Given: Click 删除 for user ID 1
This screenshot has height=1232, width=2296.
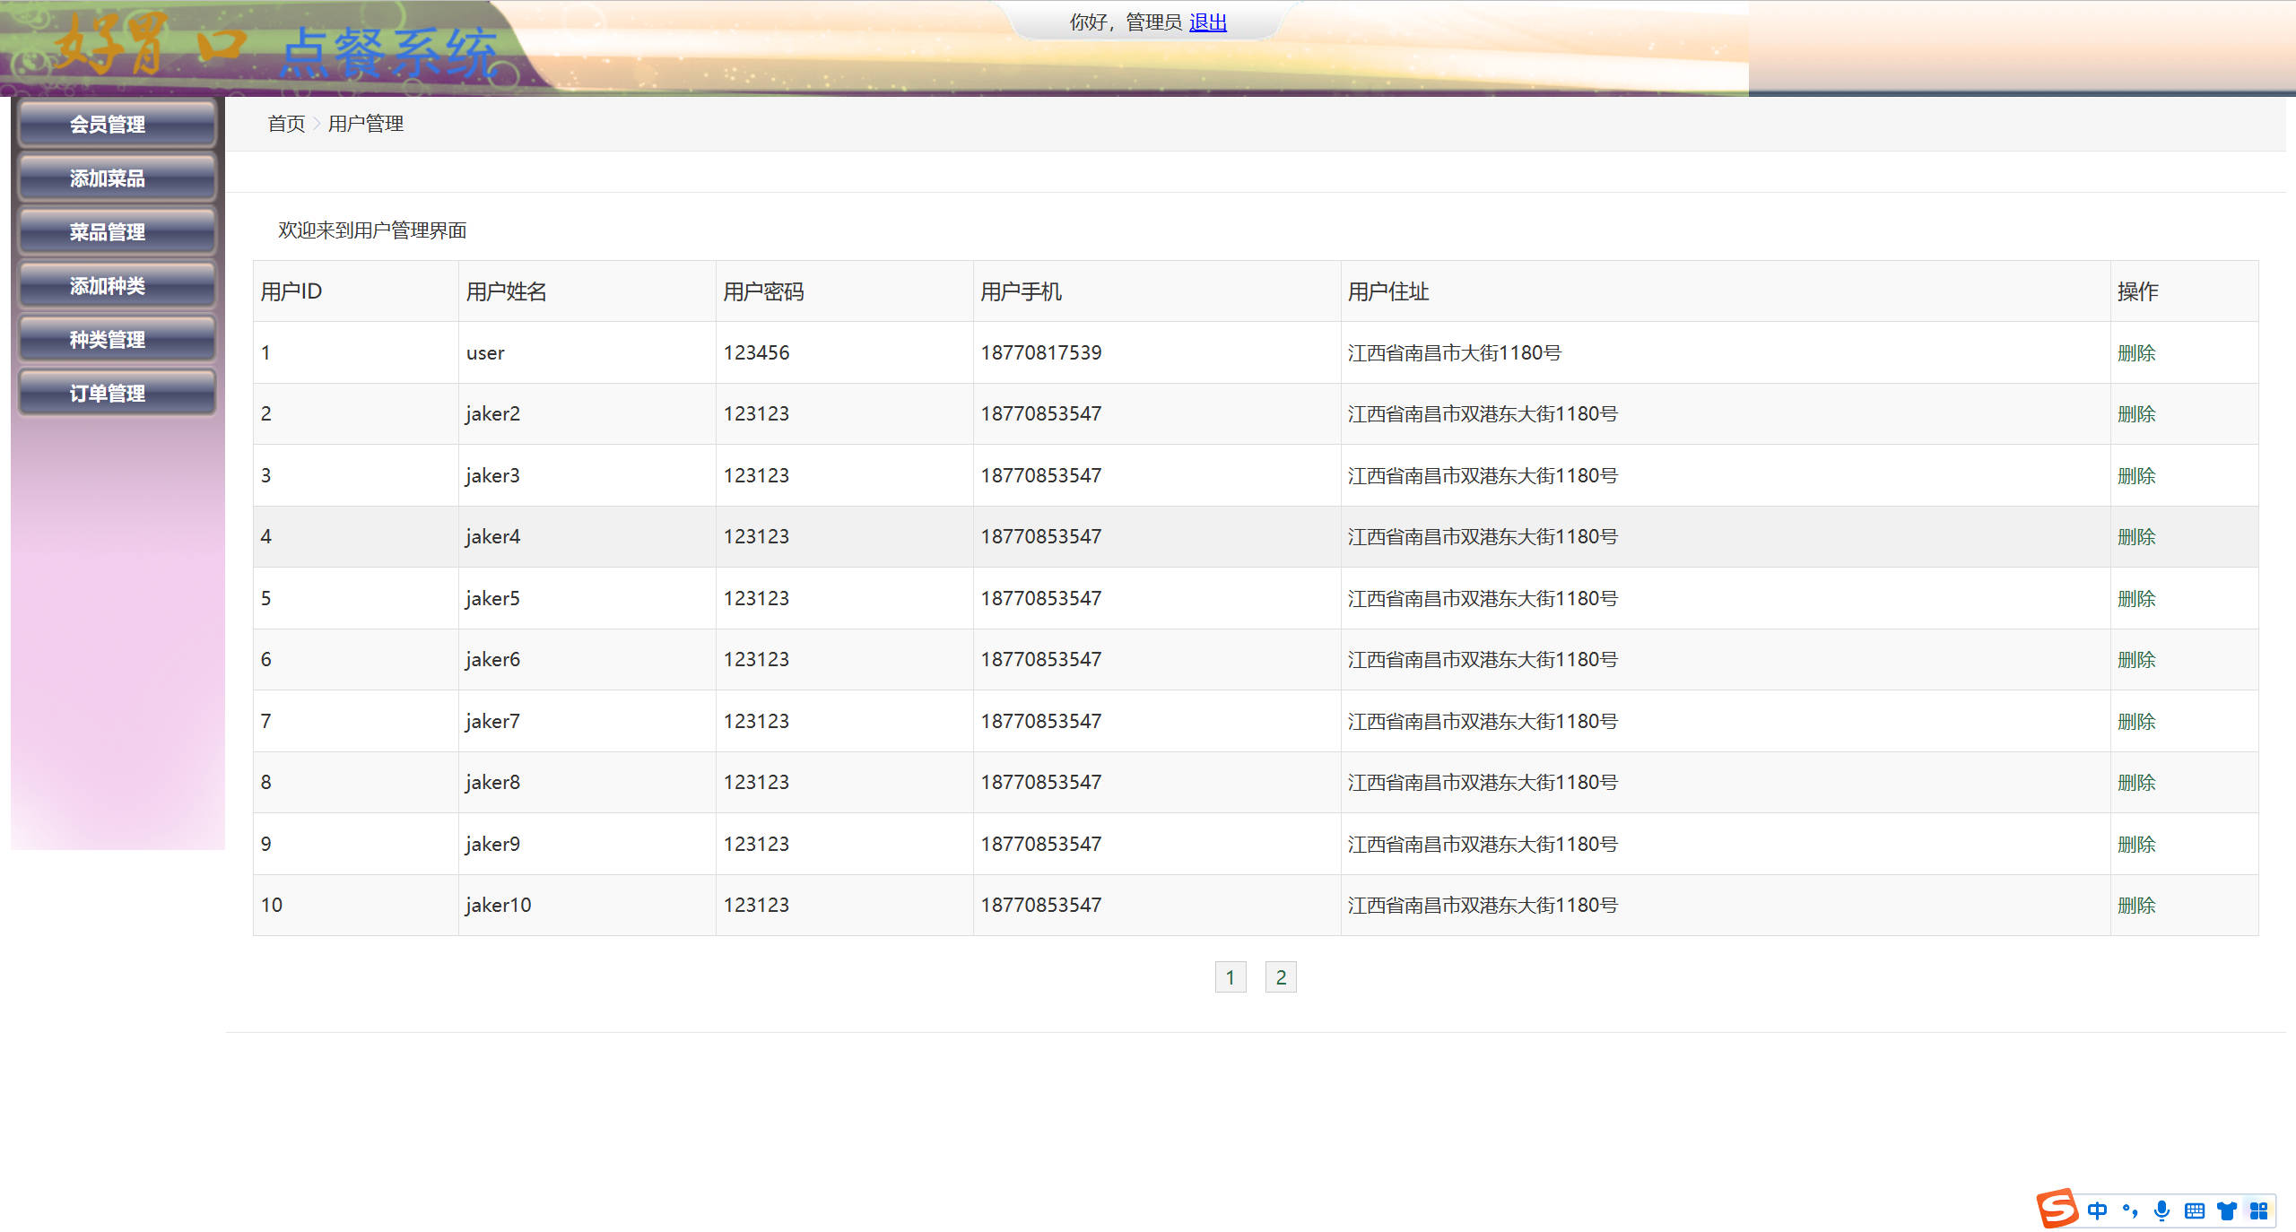Looking at the screenshot, I should [2136, 352].
